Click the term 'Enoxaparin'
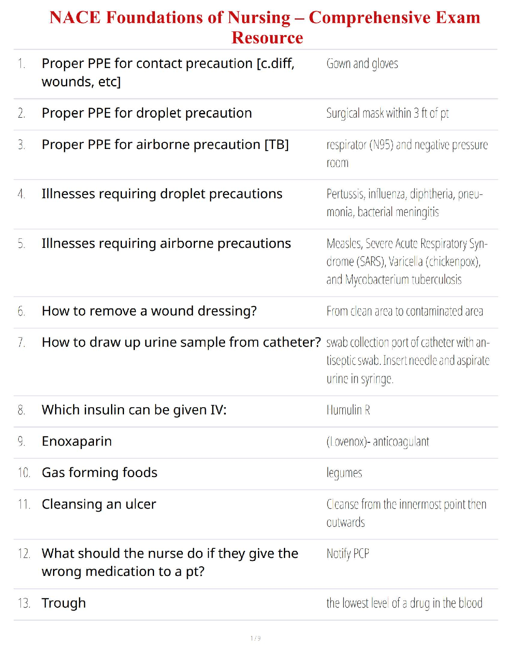The width and height of the screenshot is (511, 661). pyautogui.click(x=77, y=442)
